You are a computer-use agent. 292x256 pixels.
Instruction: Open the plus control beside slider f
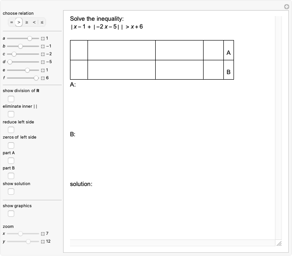[42, 78]
